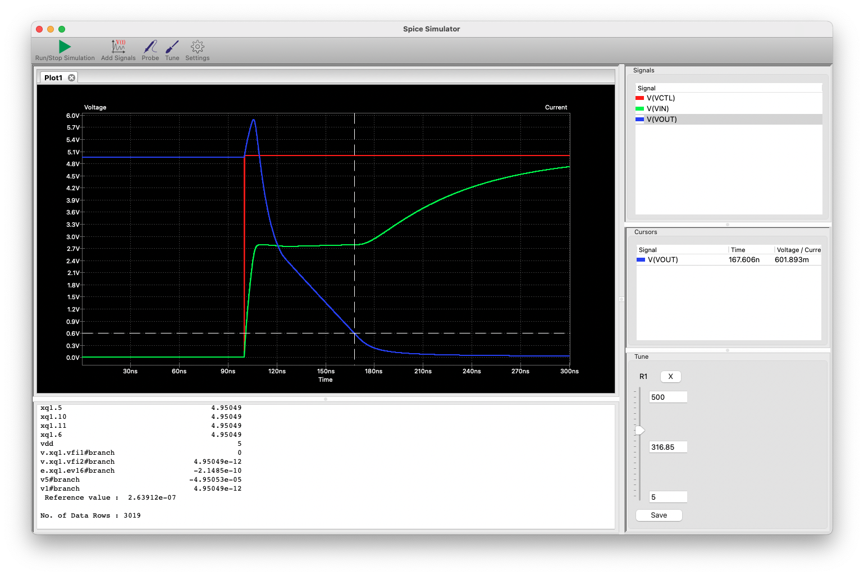864x576 pixels.
Task: Click the v5#branch row in log
Action: pos(141,480)
